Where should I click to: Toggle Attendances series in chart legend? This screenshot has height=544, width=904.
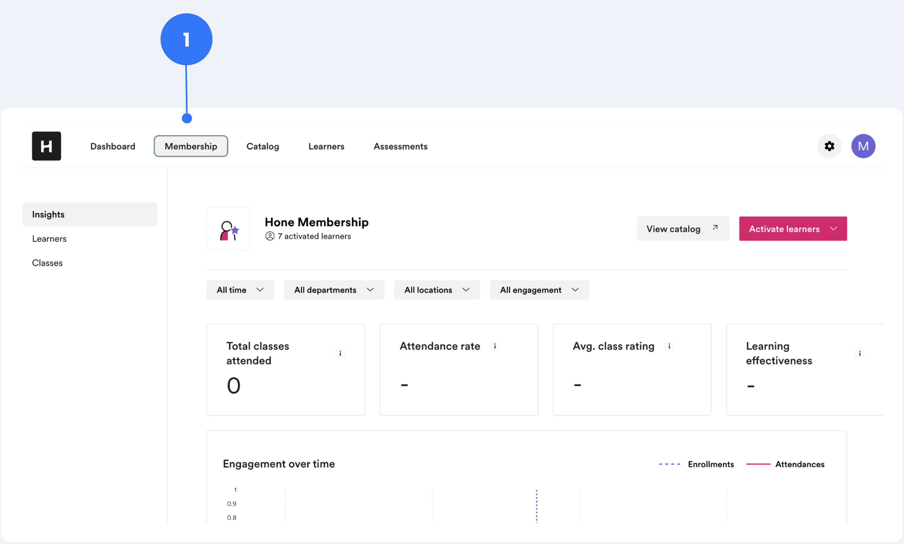click(x=785, y=464)
